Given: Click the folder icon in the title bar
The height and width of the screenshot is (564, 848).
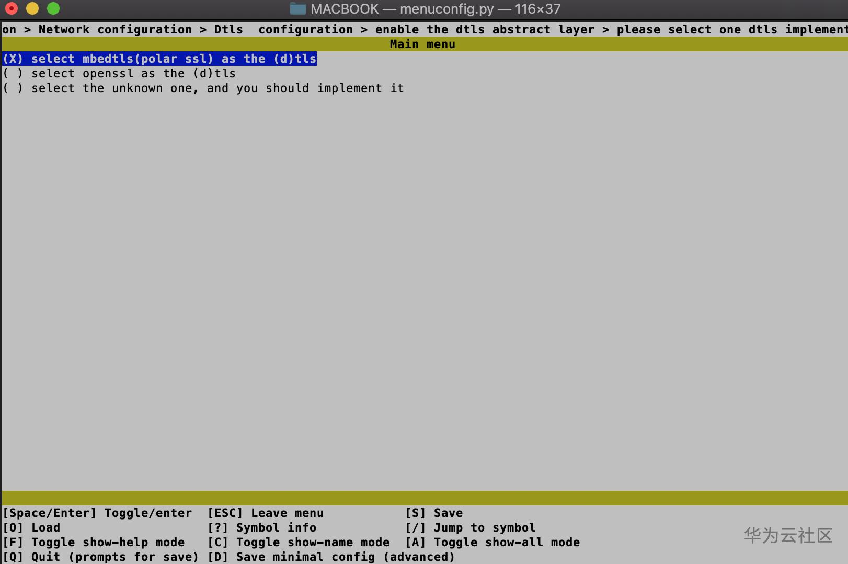Looking at the screenshot, I should pyautogui.click(x=297, y=8).
